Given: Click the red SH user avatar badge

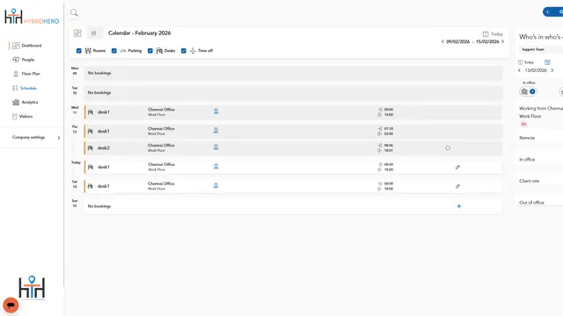Looking at the screenshot, I should (x=523, y=125).
